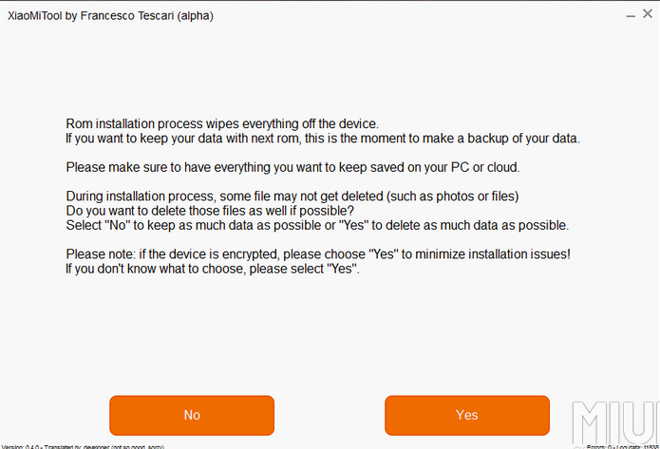Click the 'Rom installation process wipes everything' line
Image resolution: width=660 pixels, height=449 pixels.
pyautogui.click(x=222, y=124)
